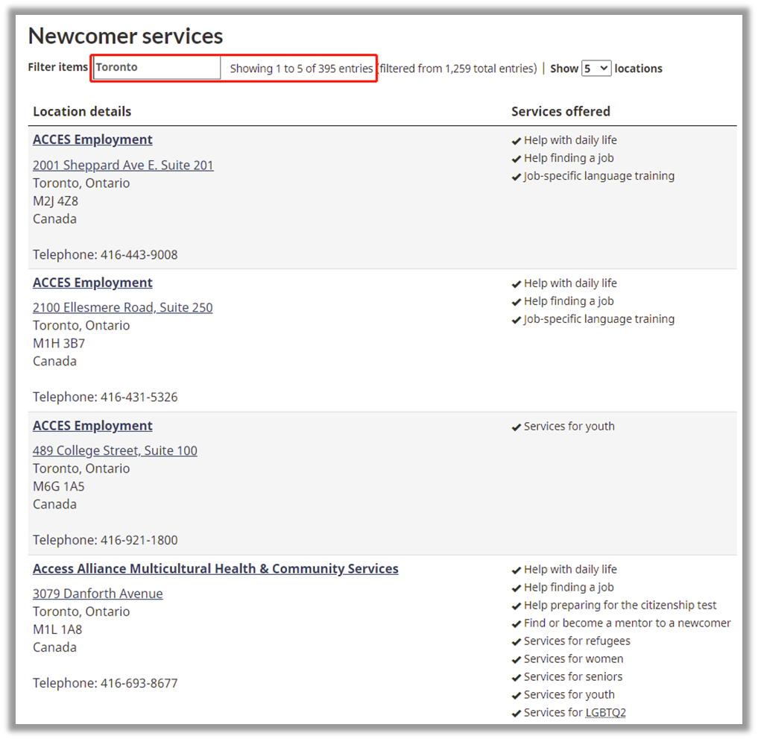This screenshot has height=739, width=758.
Task: Click telephone number 416-431-5326
Action: tap(139, 397)
